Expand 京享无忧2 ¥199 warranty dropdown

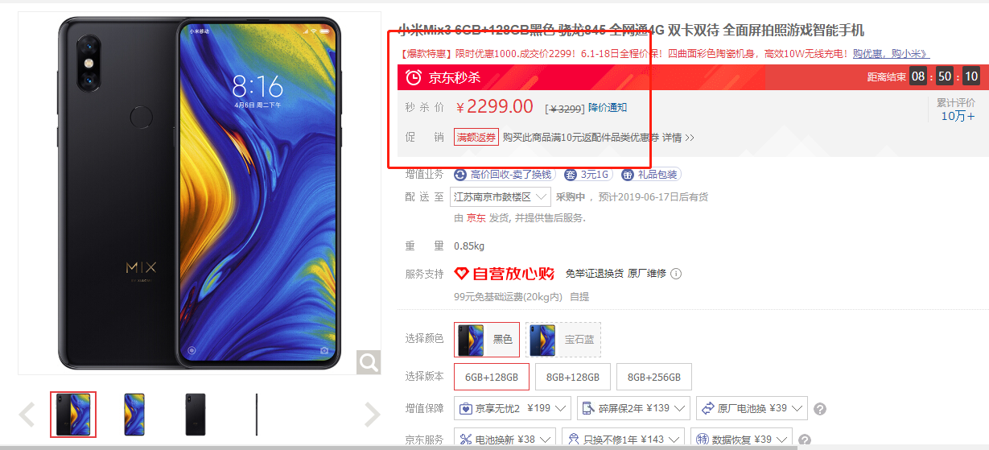(x=513, y=408)
